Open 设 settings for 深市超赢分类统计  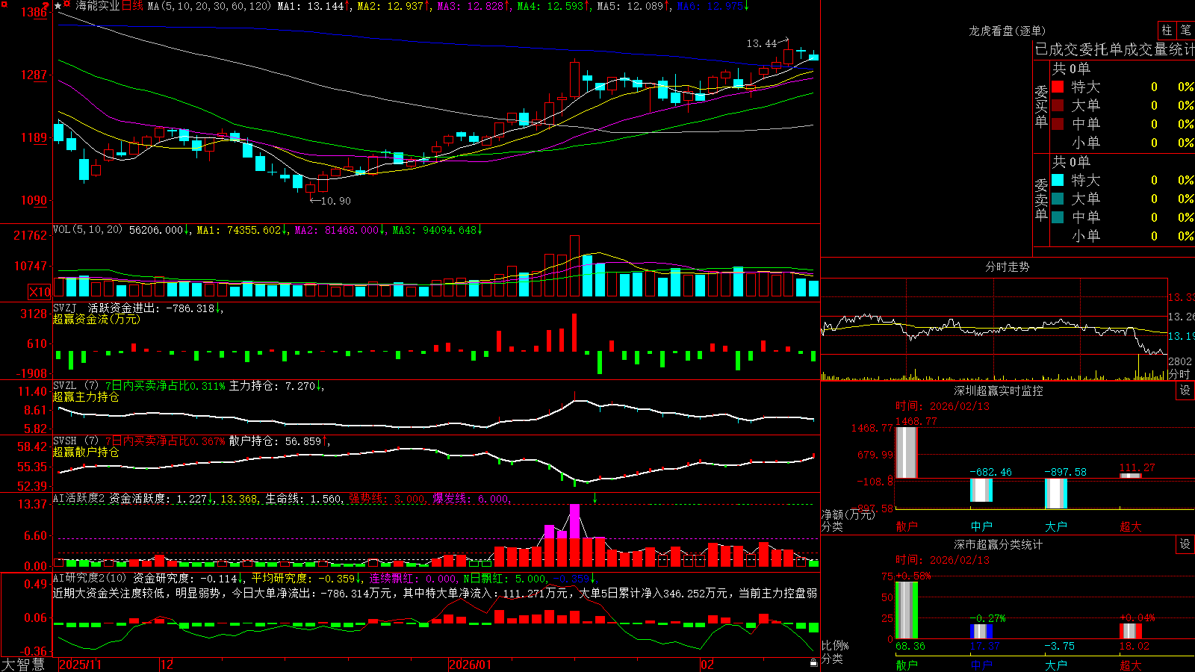tap(1185, 544)
